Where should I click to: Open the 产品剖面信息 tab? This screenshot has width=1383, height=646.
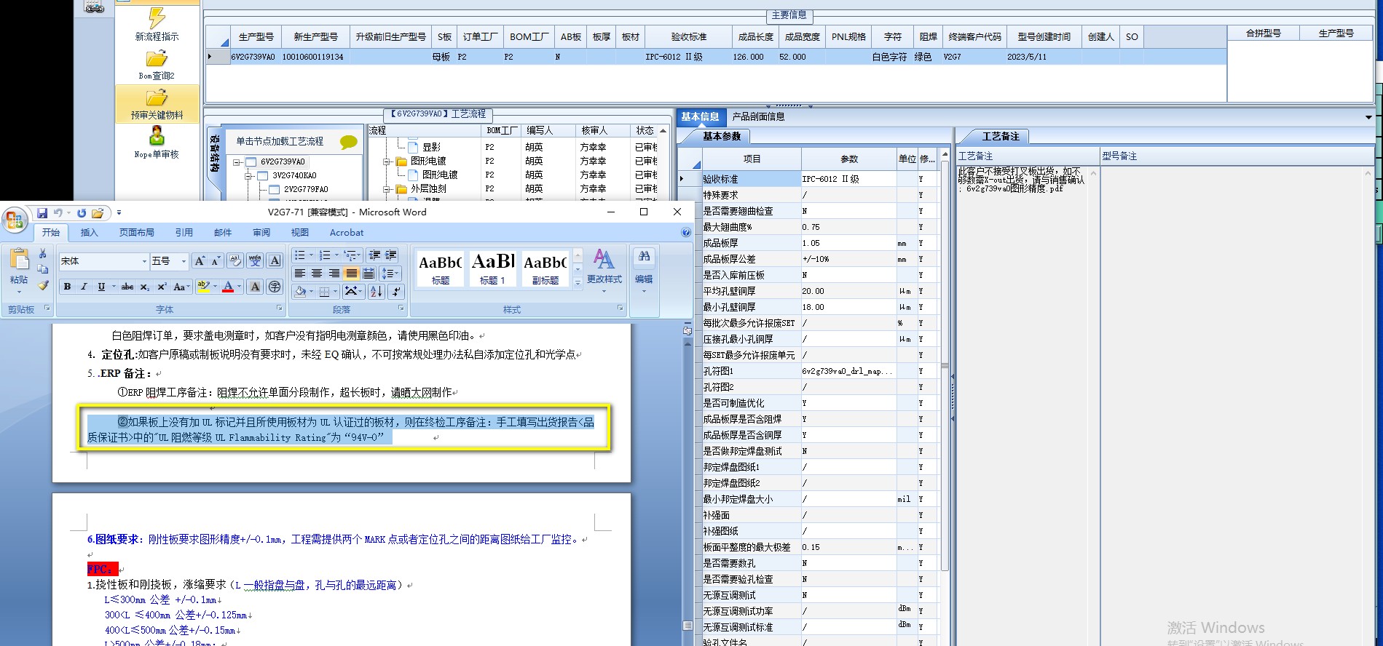point(758,116)
